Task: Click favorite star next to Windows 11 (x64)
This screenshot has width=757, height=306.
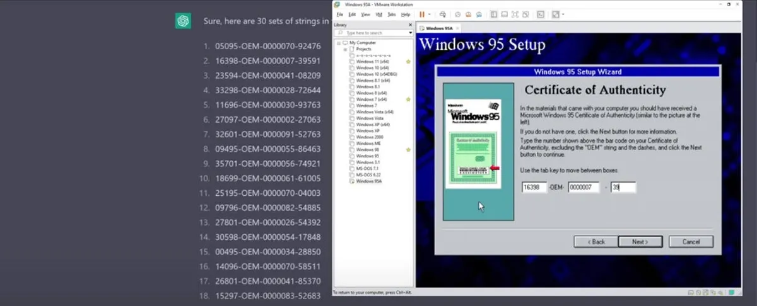Action: [x=408, y=62]
